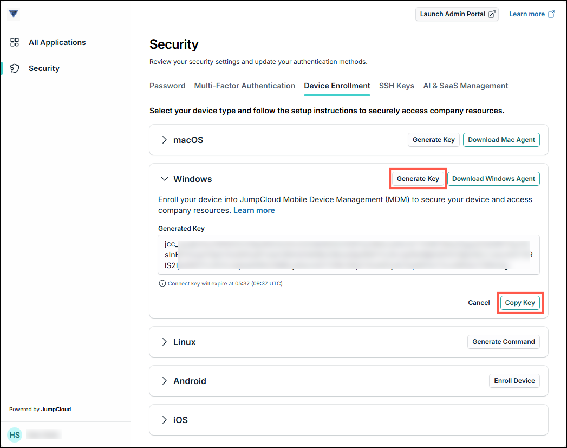Launch the Admin Portal
The image size is (567, 448).
(x=457, y=14)
